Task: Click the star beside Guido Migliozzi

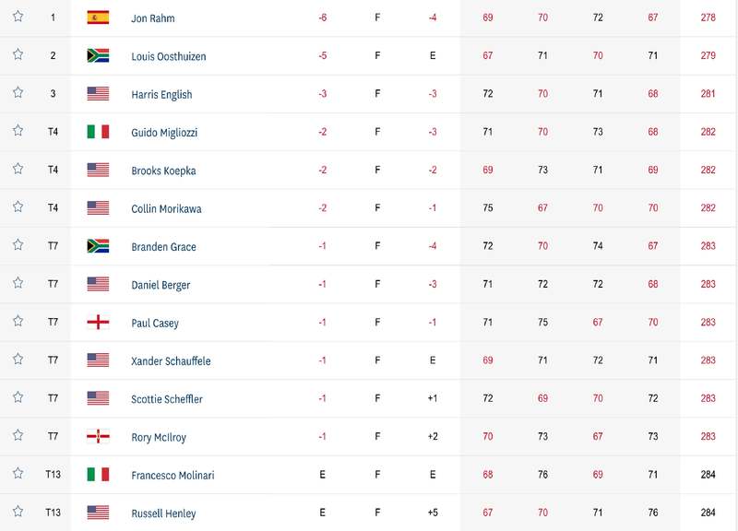Action: click(18, 131)
